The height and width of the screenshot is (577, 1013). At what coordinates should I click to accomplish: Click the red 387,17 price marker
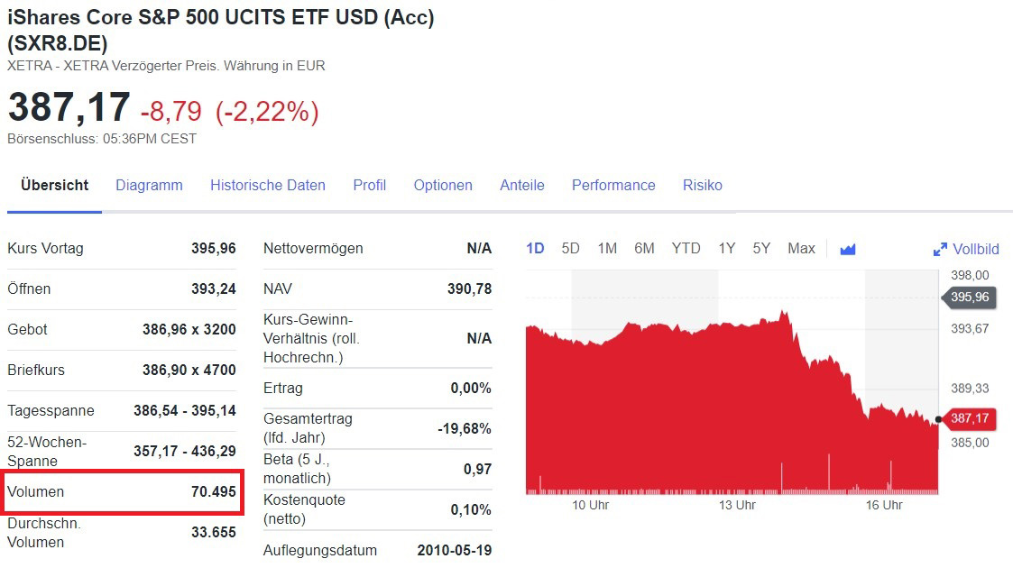tap(970, 418)
